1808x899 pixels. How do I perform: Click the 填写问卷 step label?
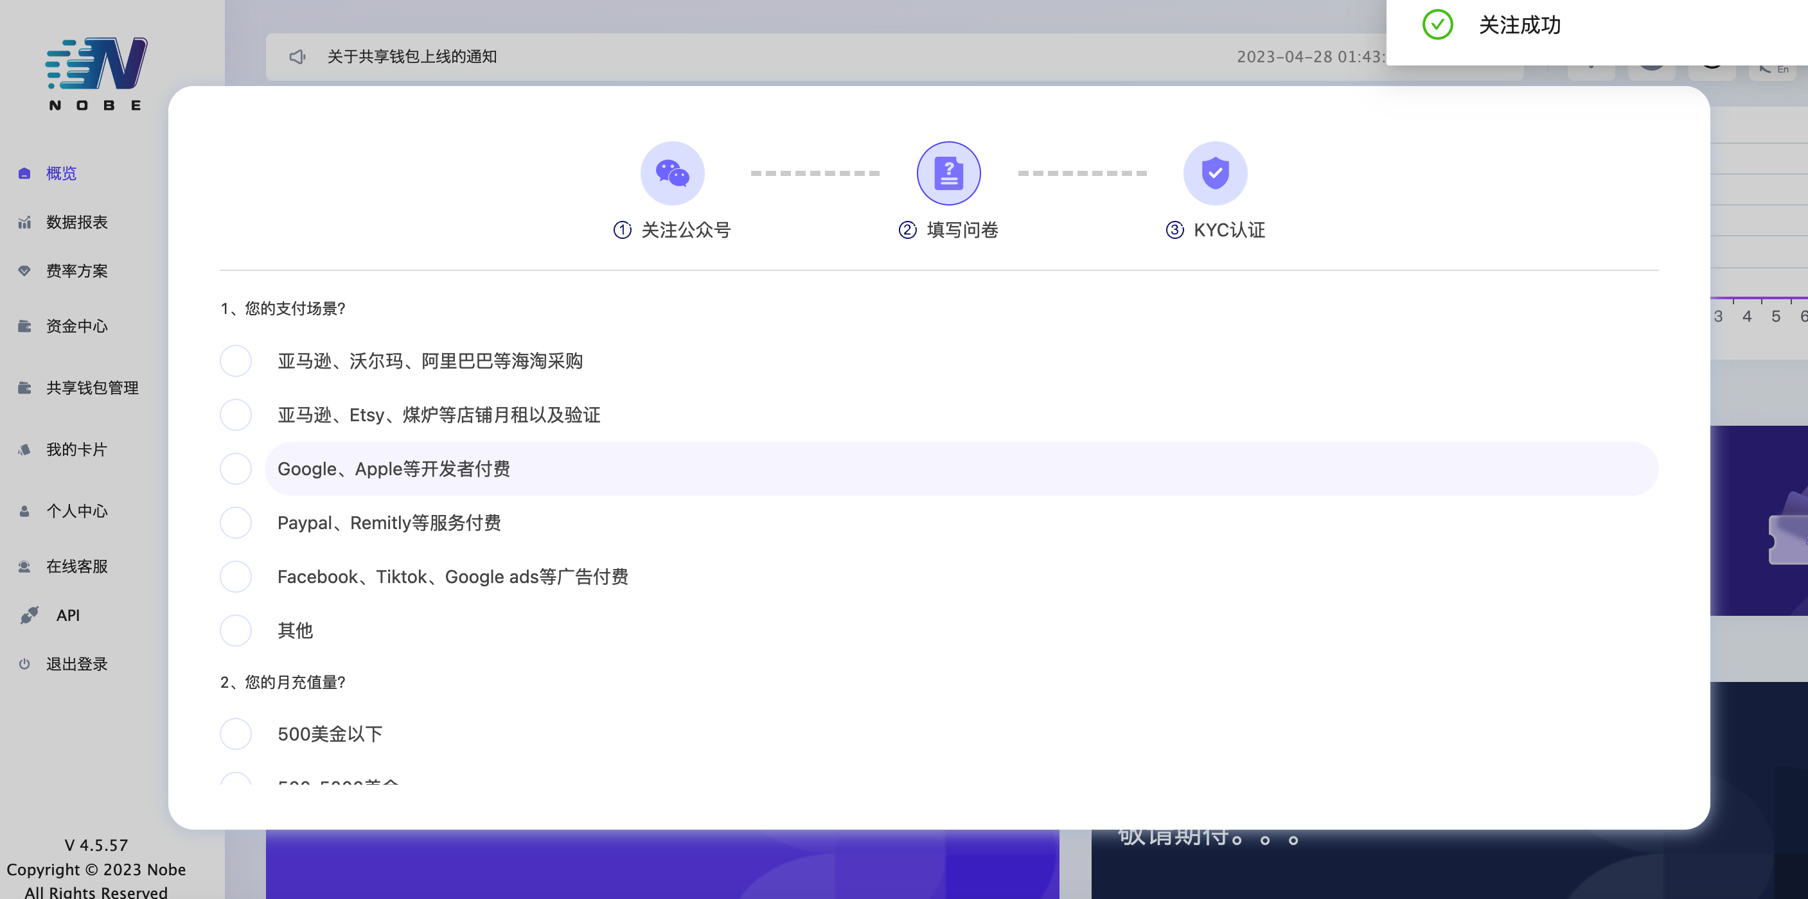962,230
